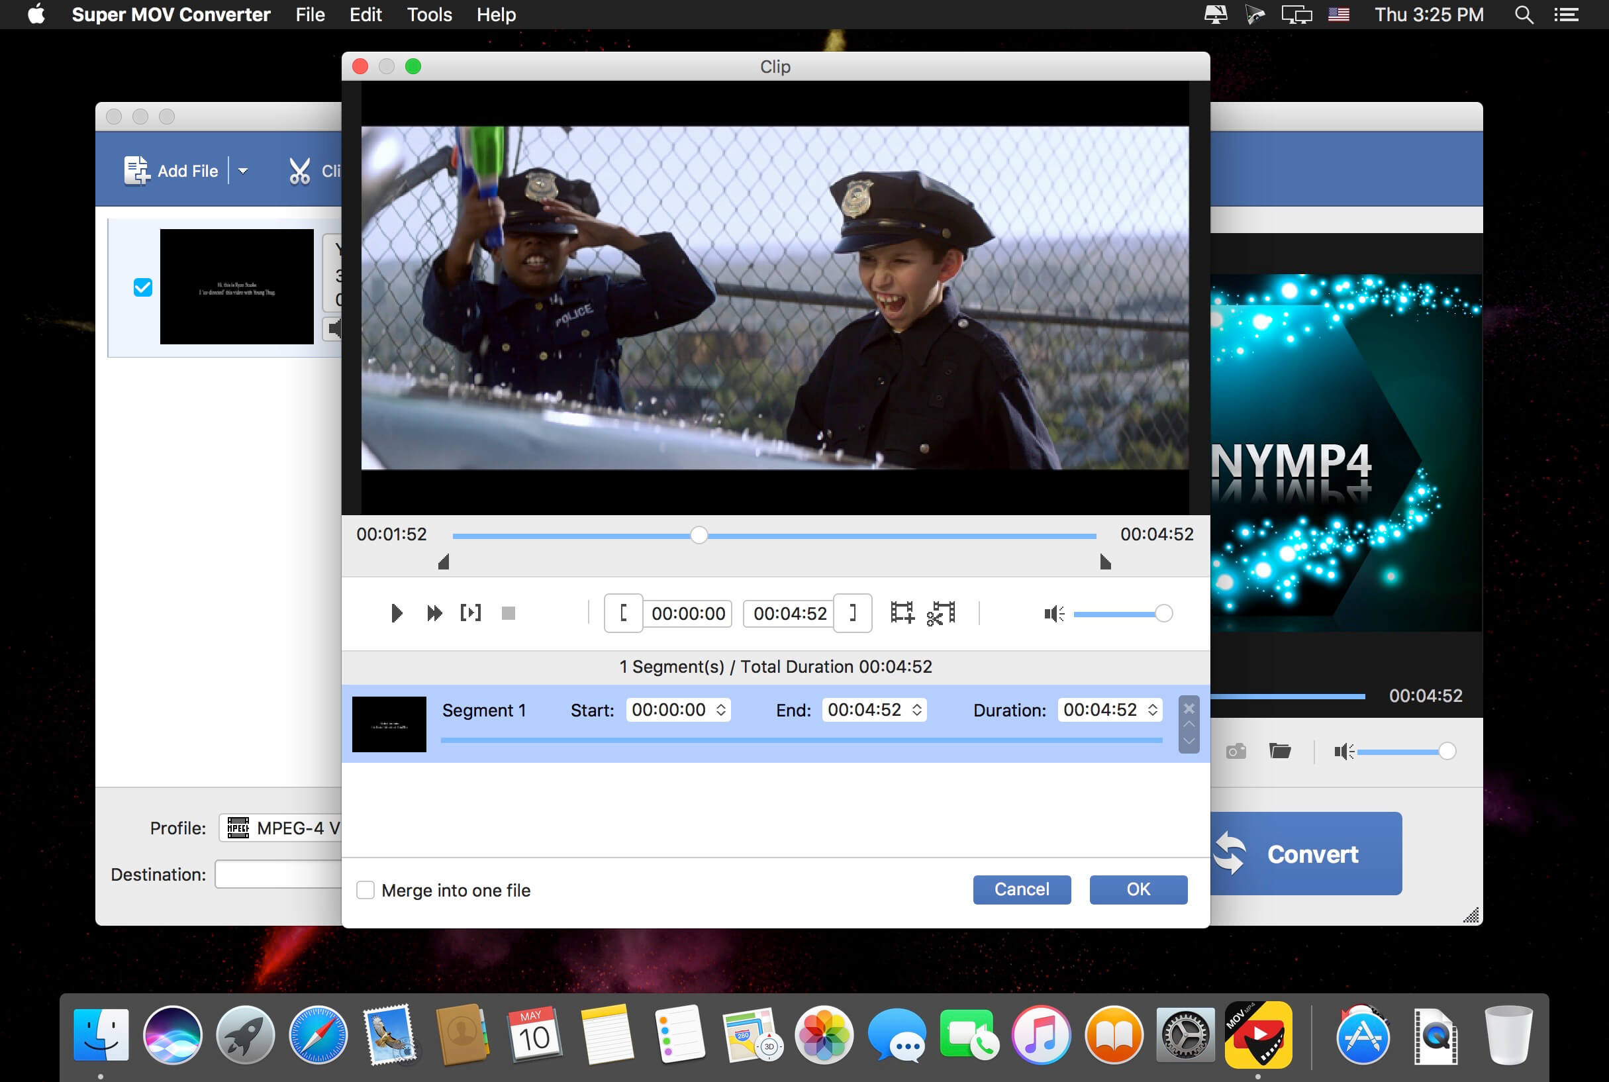Screen dimensions: 1609x1082
Task: Take a snapshot with the camera icon
Action: pyautogui.click(x=1236, y=751)
